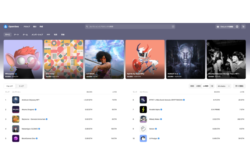Open the LATASHA featured card
This screenshot has height=167, width=250.
tap(104, 59)
